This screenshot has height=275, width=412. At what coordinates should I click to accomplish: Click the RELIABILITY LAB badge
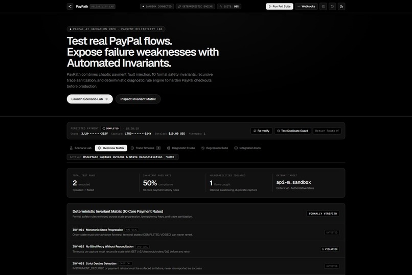coord(102,6)
